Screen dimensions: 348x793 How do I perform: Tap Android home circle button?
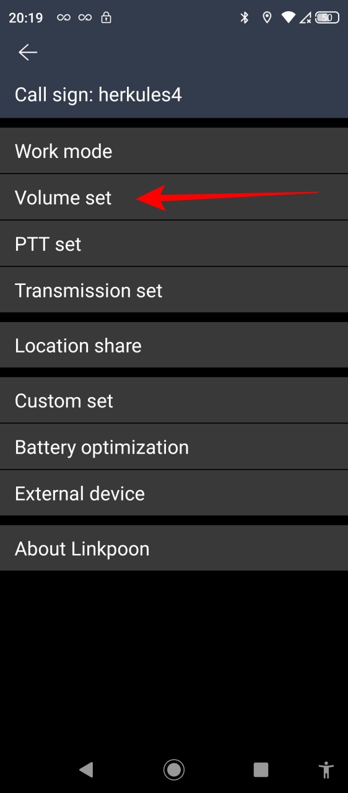(174, 769)
